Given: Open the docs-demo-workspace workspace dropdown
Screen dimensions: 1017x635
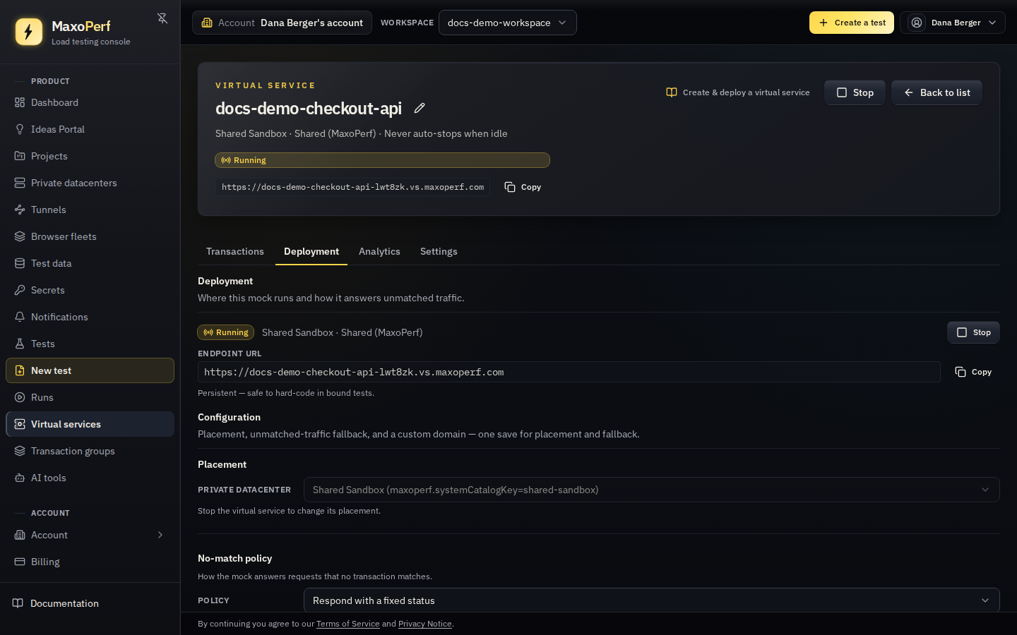Looking at the screenshot, I should point(508,23).
